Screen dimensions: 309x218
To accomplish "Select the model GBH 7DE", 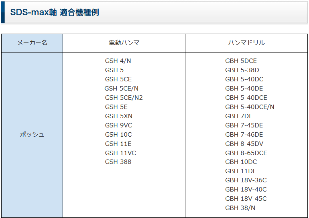I will point(239,116).
